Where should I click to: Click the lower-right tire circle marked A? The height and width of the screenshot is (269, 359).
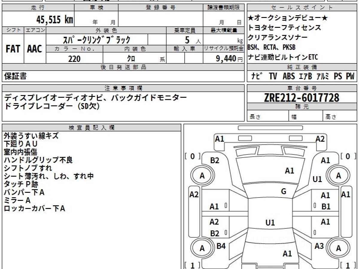pos(338,248)
